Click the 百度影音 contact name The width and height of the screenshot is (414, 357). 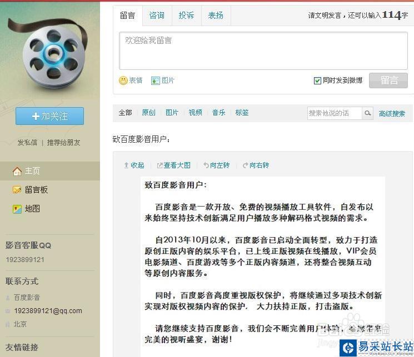27,298
